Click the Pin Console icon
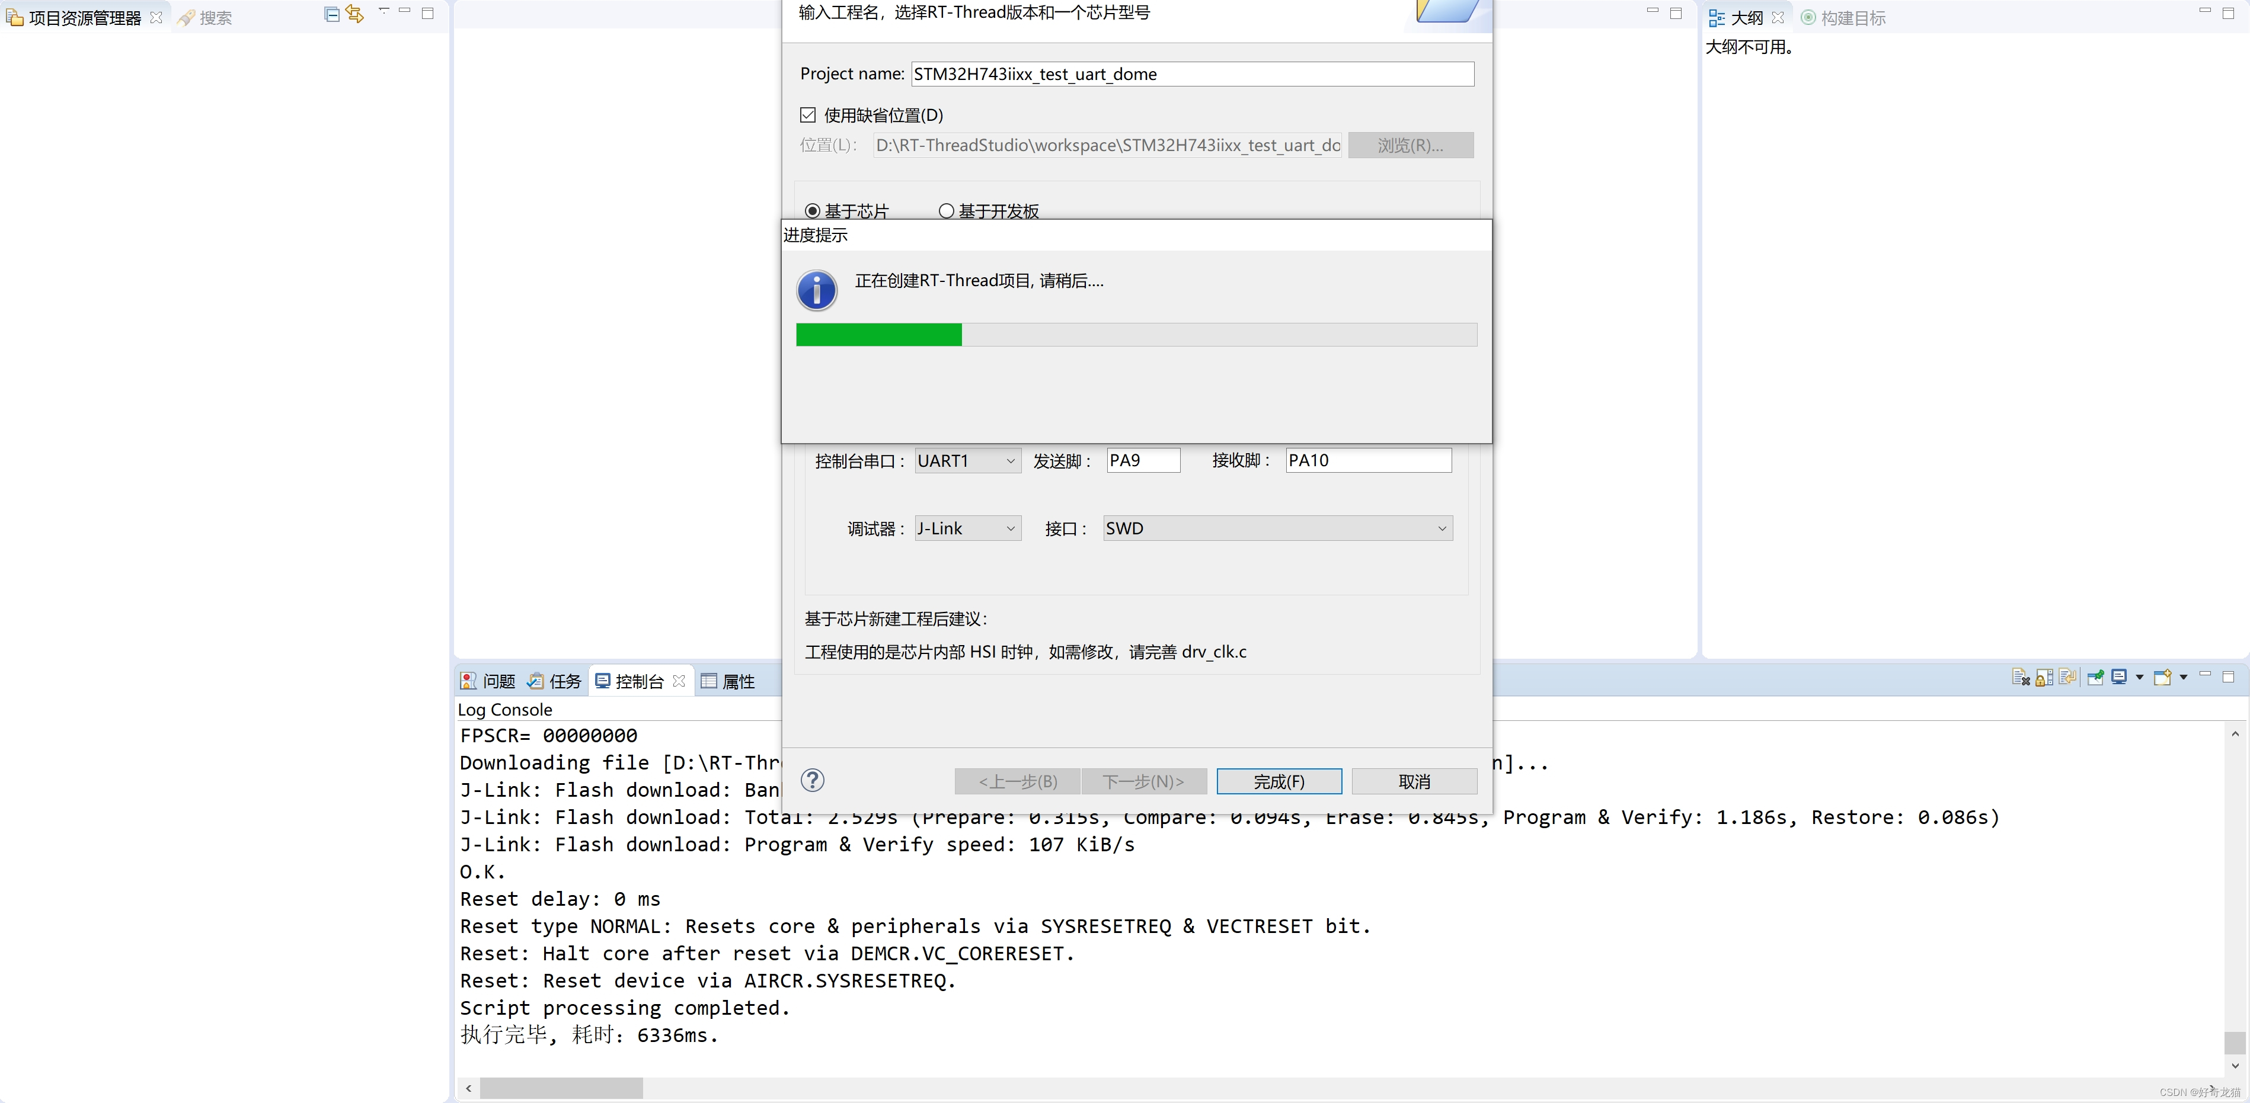The image size is (2250, 1103). point(2095,677)
